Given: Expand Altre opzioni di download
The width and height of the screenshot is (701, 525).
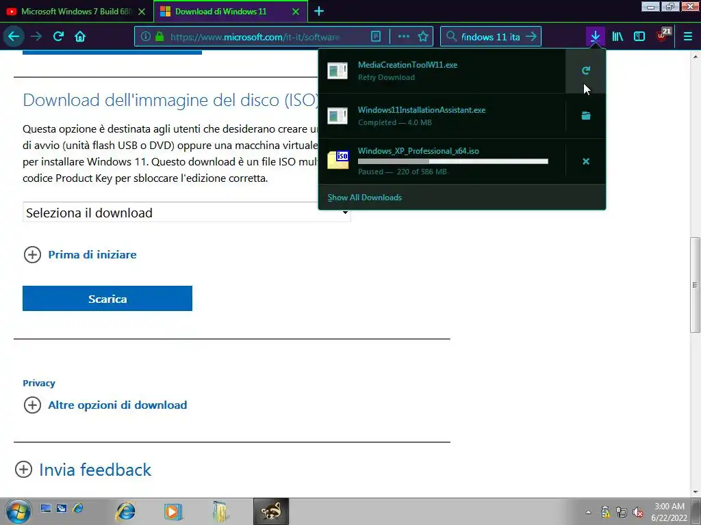Looking at the screenshot, I should [105, 405].
